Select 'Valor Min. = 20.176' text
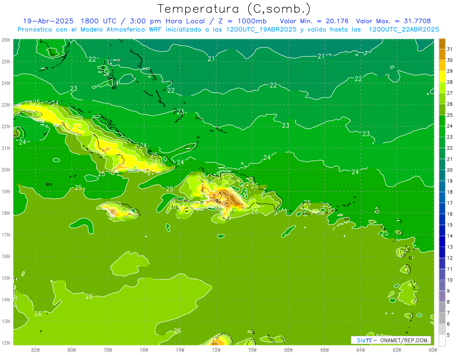Image resolution: width=460 pixels, height=355 pixels. 315,21
